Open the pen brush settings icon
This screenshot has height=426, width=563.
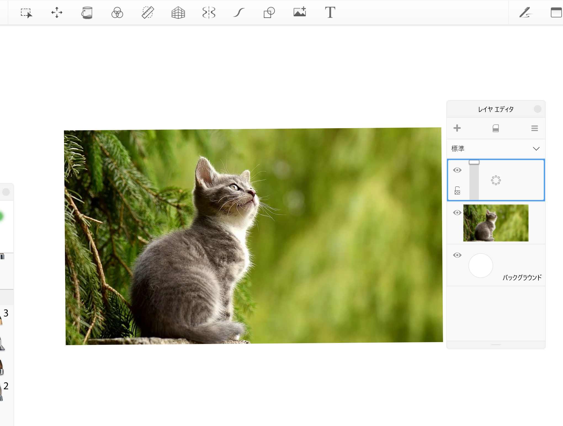coord(525,13)
